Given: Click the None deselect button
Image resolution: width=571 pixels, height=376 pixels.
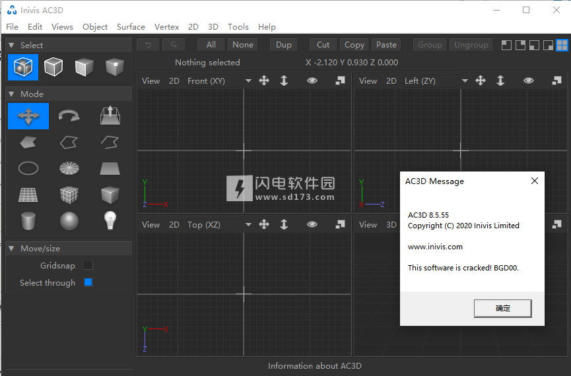Looking at the screenshot, I should click(x=243, y=45).
